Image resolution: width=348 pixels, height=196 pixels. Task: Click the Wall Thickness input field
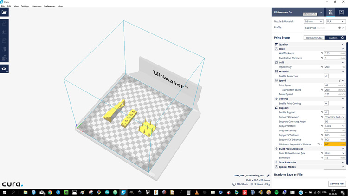tap(335, 53)
